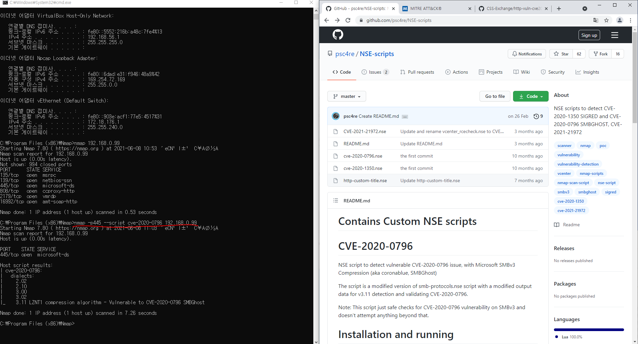
Task: Click the browser address bar URL
Action: 399,20
